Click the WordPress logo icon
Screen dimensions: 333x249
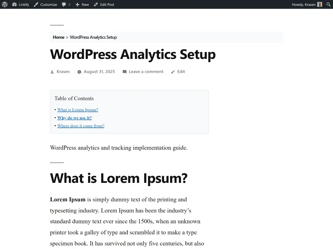[x=5, y=4]
